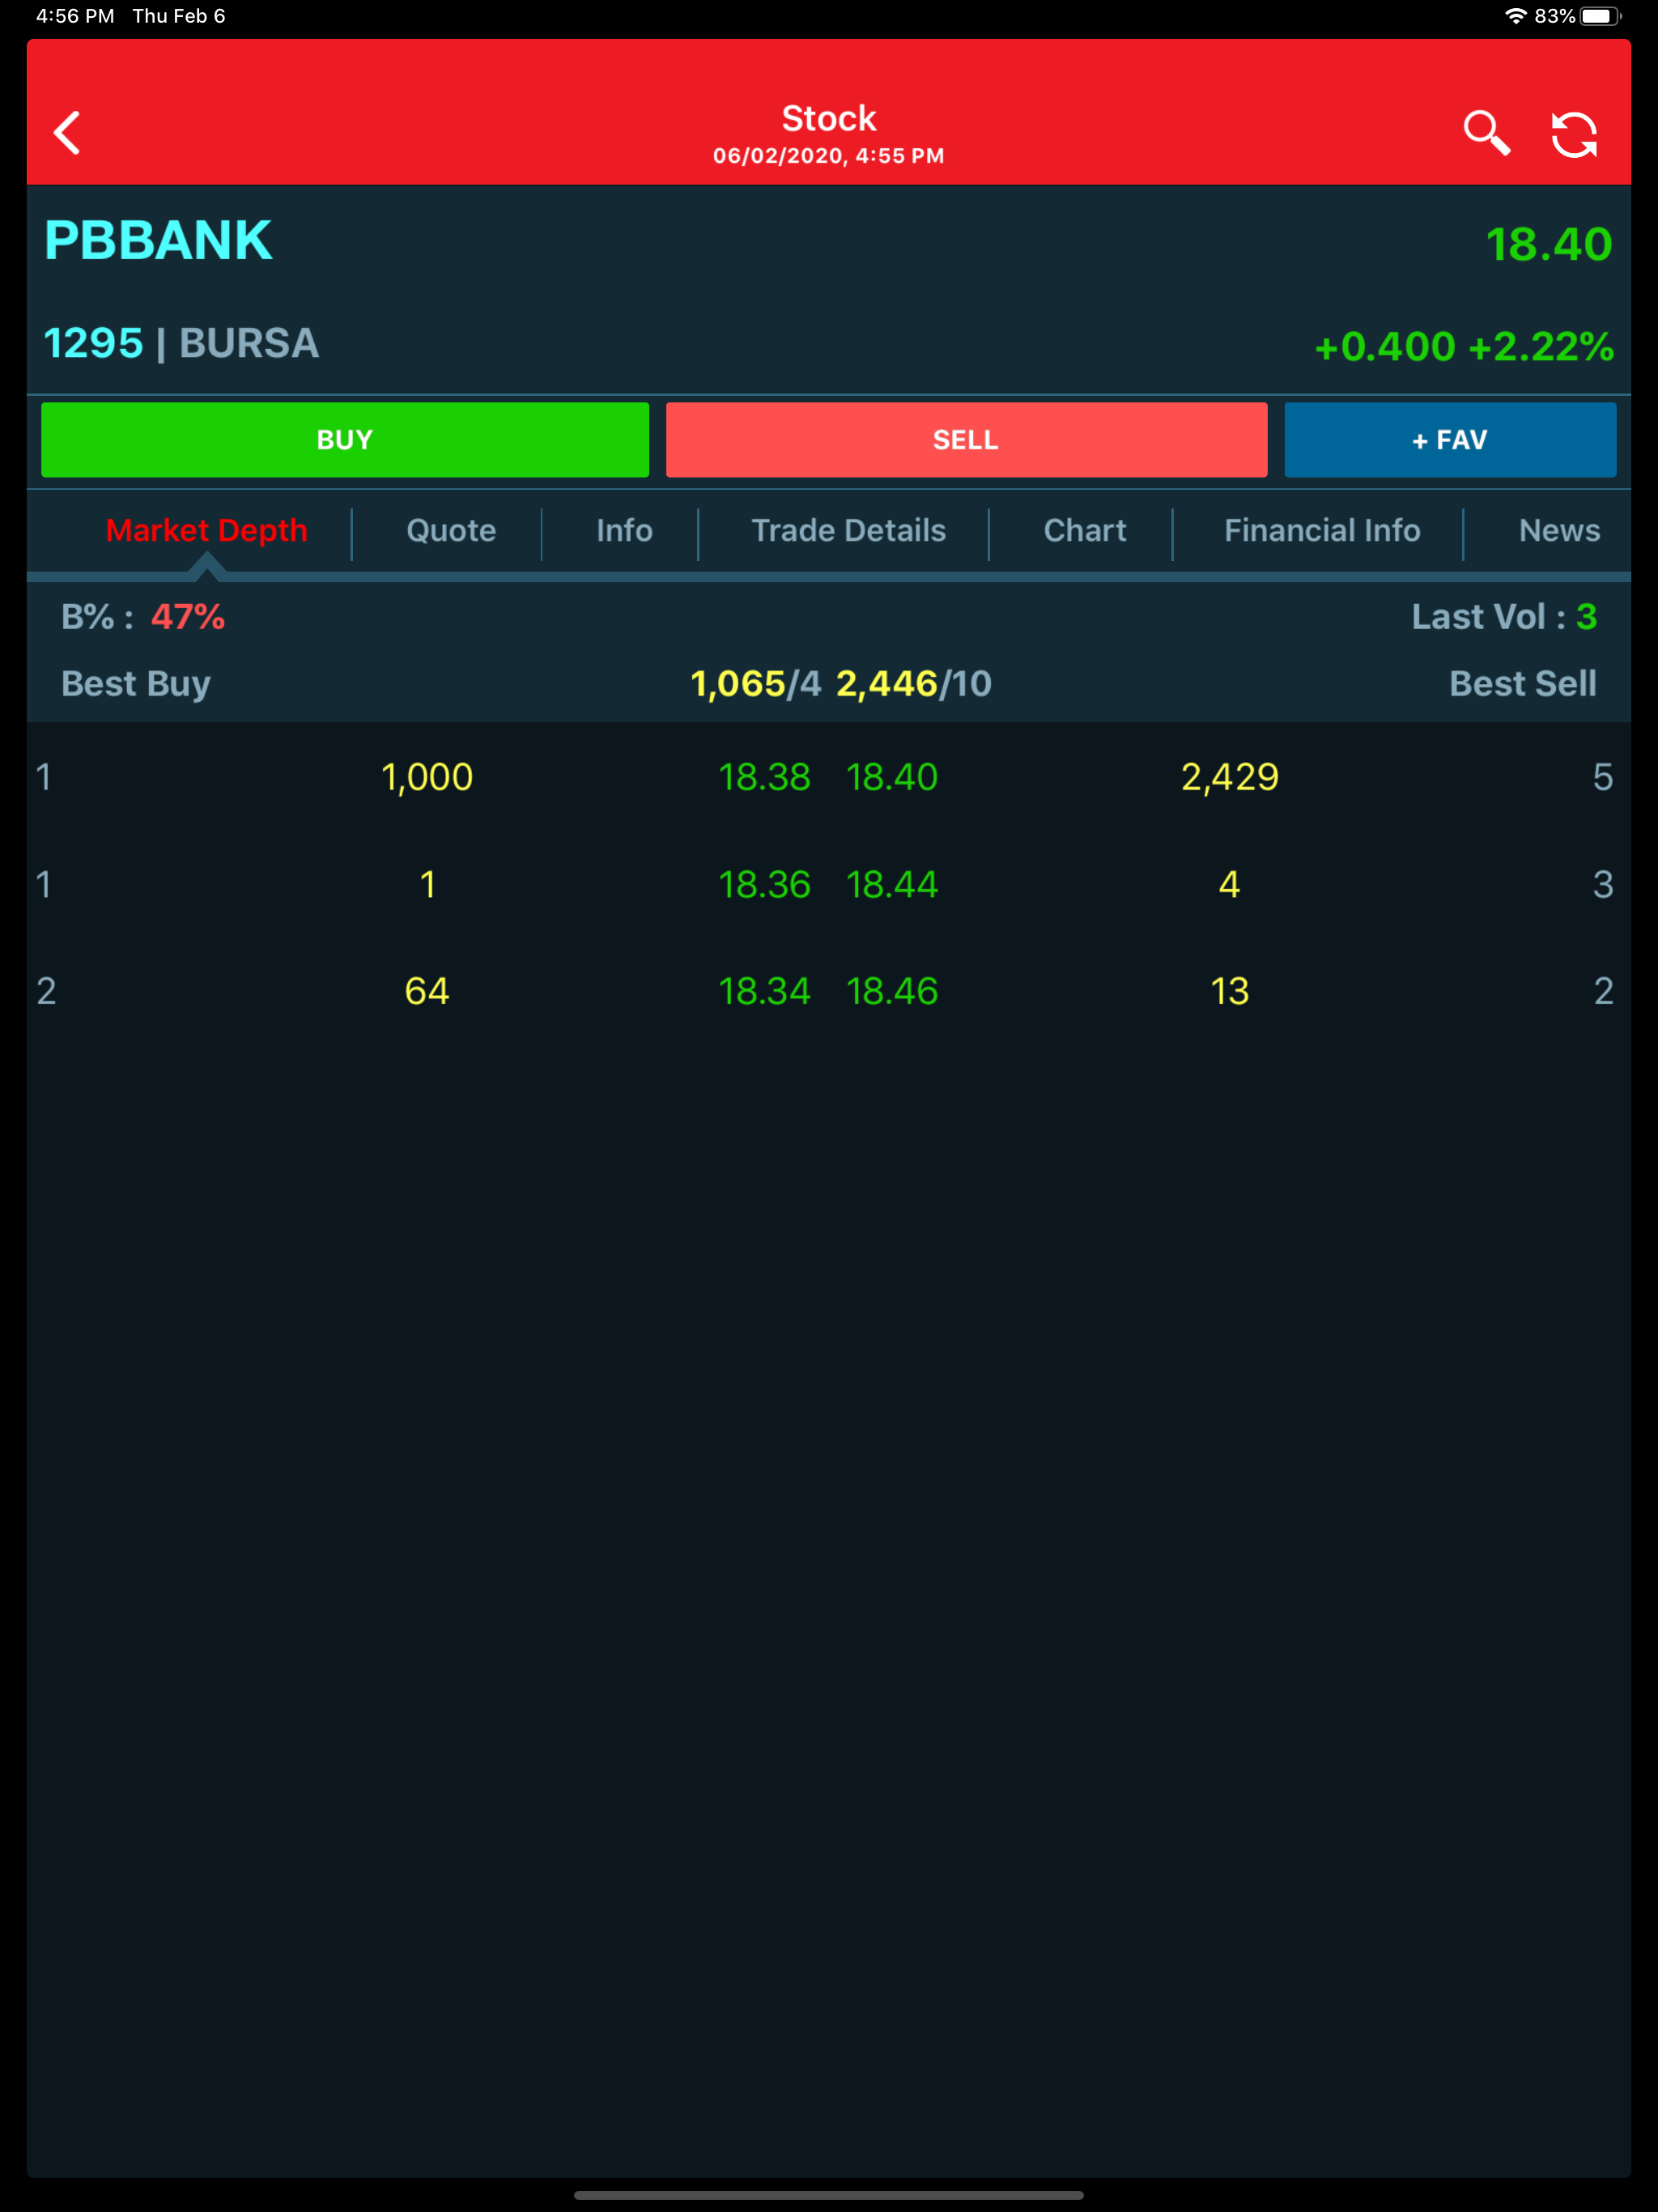Open the stock search magnifier icon
This screenshot has width=1658, height=2212.
[x=1486, y=132]
